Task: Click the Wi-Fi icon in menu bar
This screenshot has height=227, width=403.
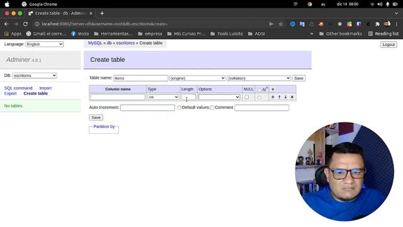Action: pos(372,4)
